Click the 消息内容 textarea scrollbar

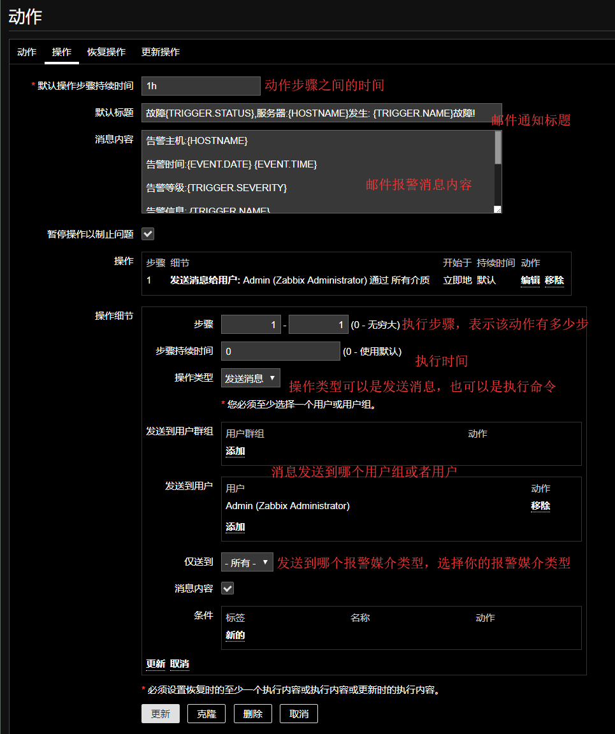pos(498,148)
